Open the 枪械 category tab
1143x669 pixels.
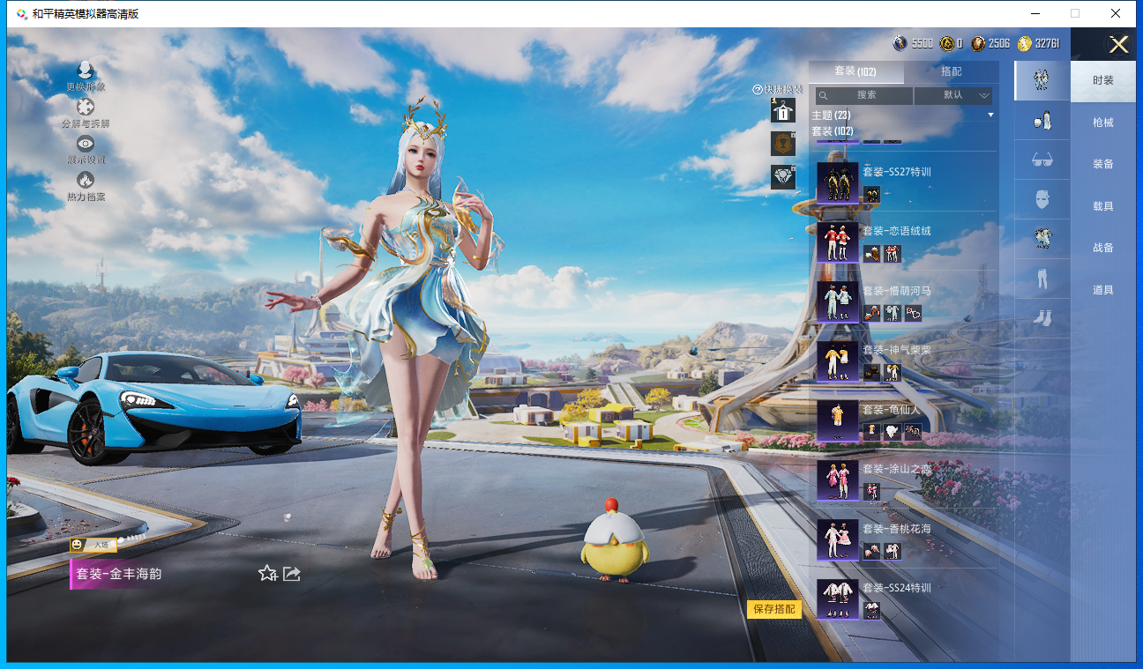(x=1102, y=123)
